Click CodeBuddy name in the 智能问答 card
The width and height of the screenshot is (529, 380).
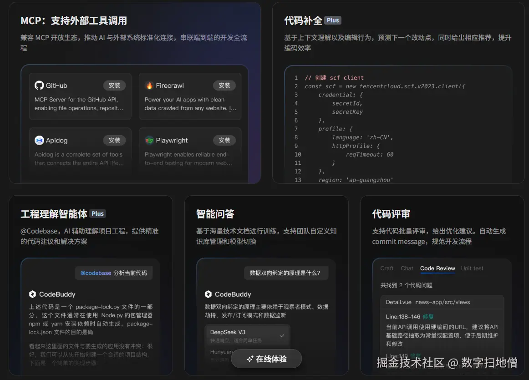tap(233, 294)
